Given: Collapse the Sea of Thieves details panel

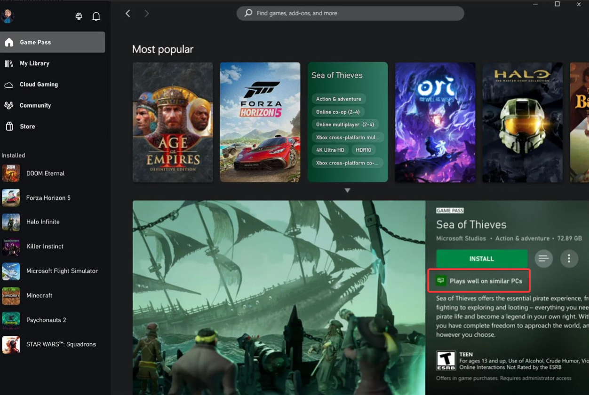Looking at the screenshot, I should coord(347,190).
